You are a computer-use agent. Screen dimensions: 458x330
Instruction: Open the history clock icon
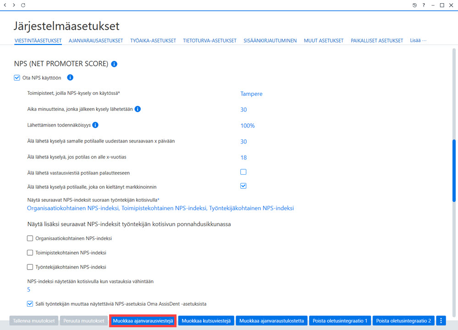point(414,5)
